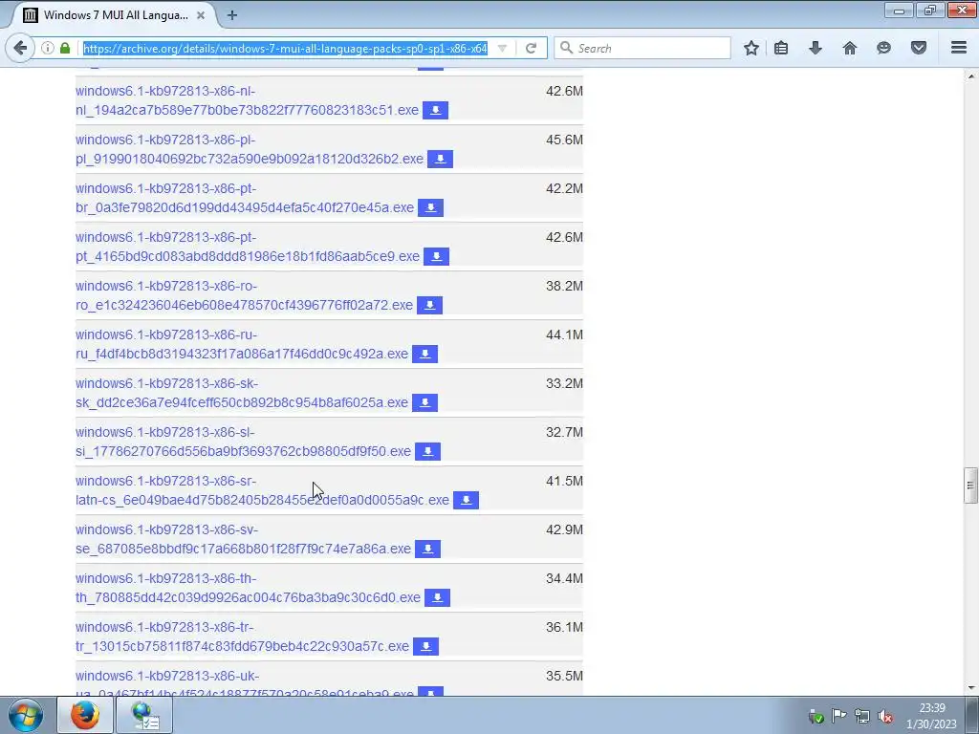Open the ru-ru language pack link
Viewport: 979px width, 734px height.
tap(242, 344)
